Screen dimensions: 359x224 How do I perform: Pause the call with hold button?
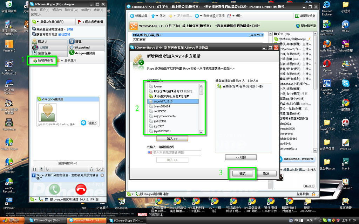[x=35, y=169]
